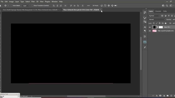Image resolution: width=175 pixels, height=98 pixels.
Task: Toggle shape layers filter icon
Action: (172, 16)
